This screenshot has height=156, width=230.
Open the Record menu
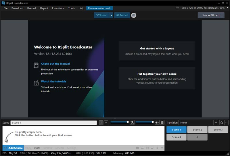31,8
